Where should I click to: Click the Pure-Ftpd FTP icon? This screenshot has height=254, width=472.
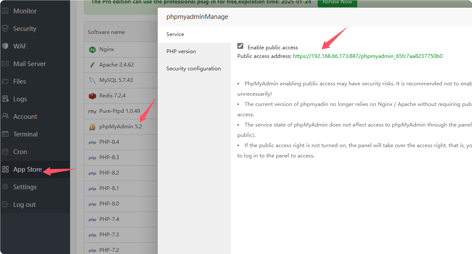92,112
